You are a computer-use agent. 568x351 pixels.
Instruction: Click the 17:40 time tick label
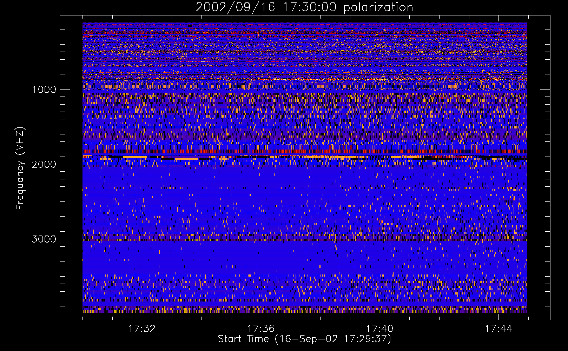coord(380,329)
